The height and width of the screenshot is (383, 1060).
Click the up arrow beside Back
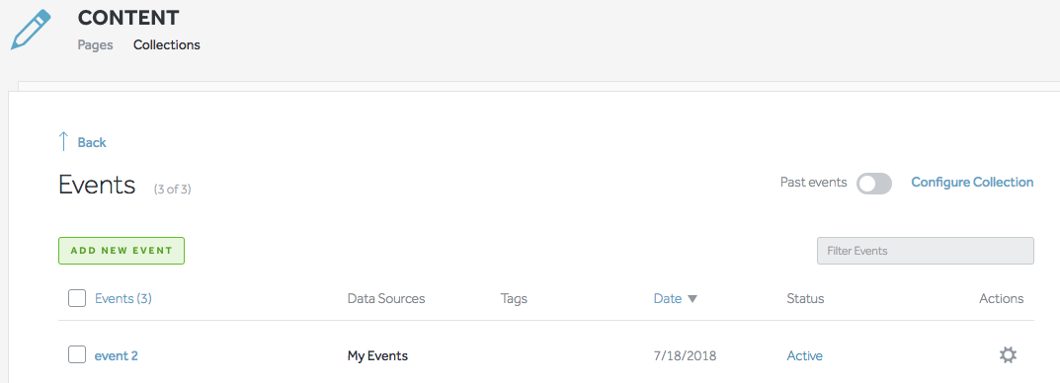click(x=63, y=142)
